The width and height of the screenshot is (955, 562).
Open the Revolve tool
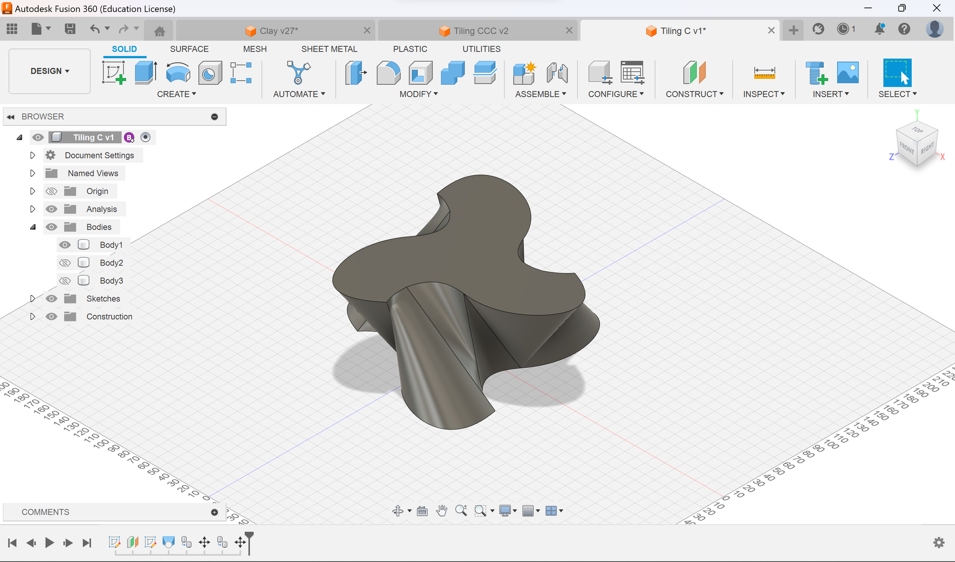pos(177,72)
